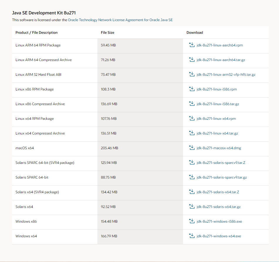Download jdk-8u271-linux-aarch64.rpm file link
Image resolution: width=279 pixels, height=262 pixels.
click(220, 45)
